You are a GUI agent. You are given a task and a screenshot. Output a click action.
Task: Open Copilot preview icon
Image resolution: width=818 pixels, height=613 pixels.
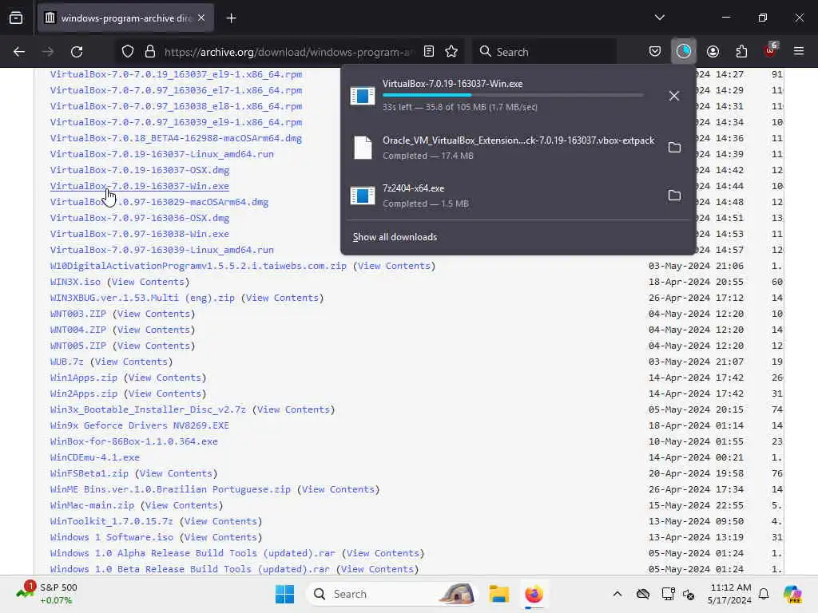(792, 594)
